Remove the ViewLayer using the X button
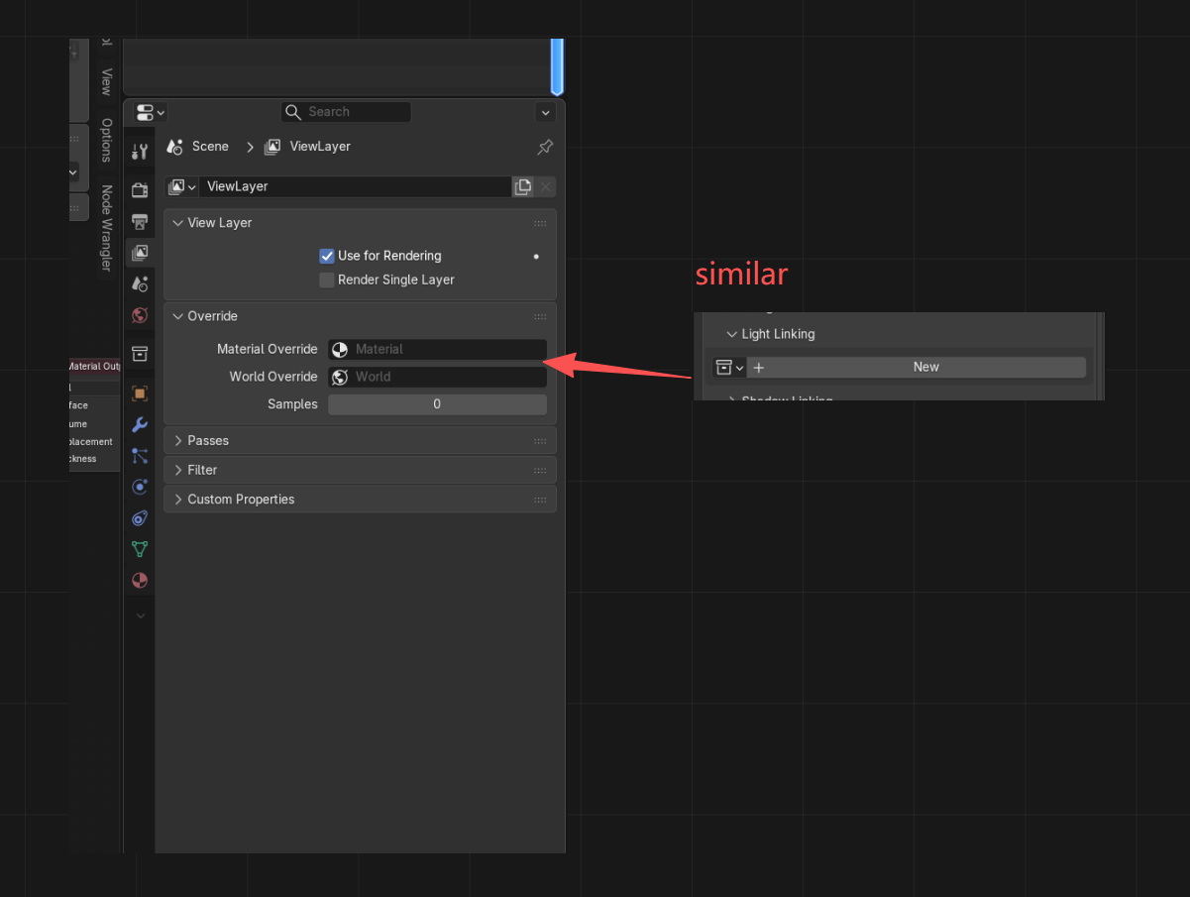The image size is (1190, 897). [546, 186]
